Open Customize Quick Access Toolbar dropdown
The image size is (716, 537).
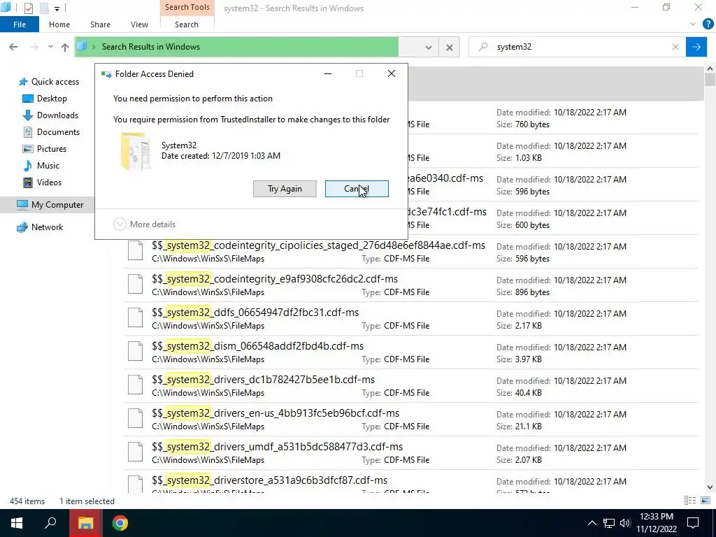pyautogui.click(x=57, y=8)
